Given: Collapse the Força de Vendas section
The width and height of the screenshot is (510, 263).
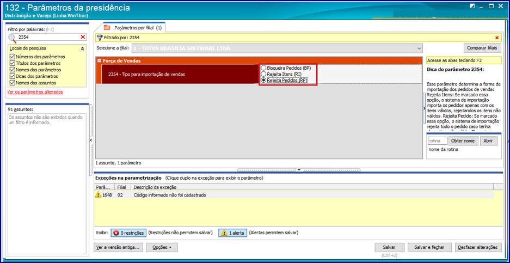Looking at the screenshot, I should coord(99,61).
